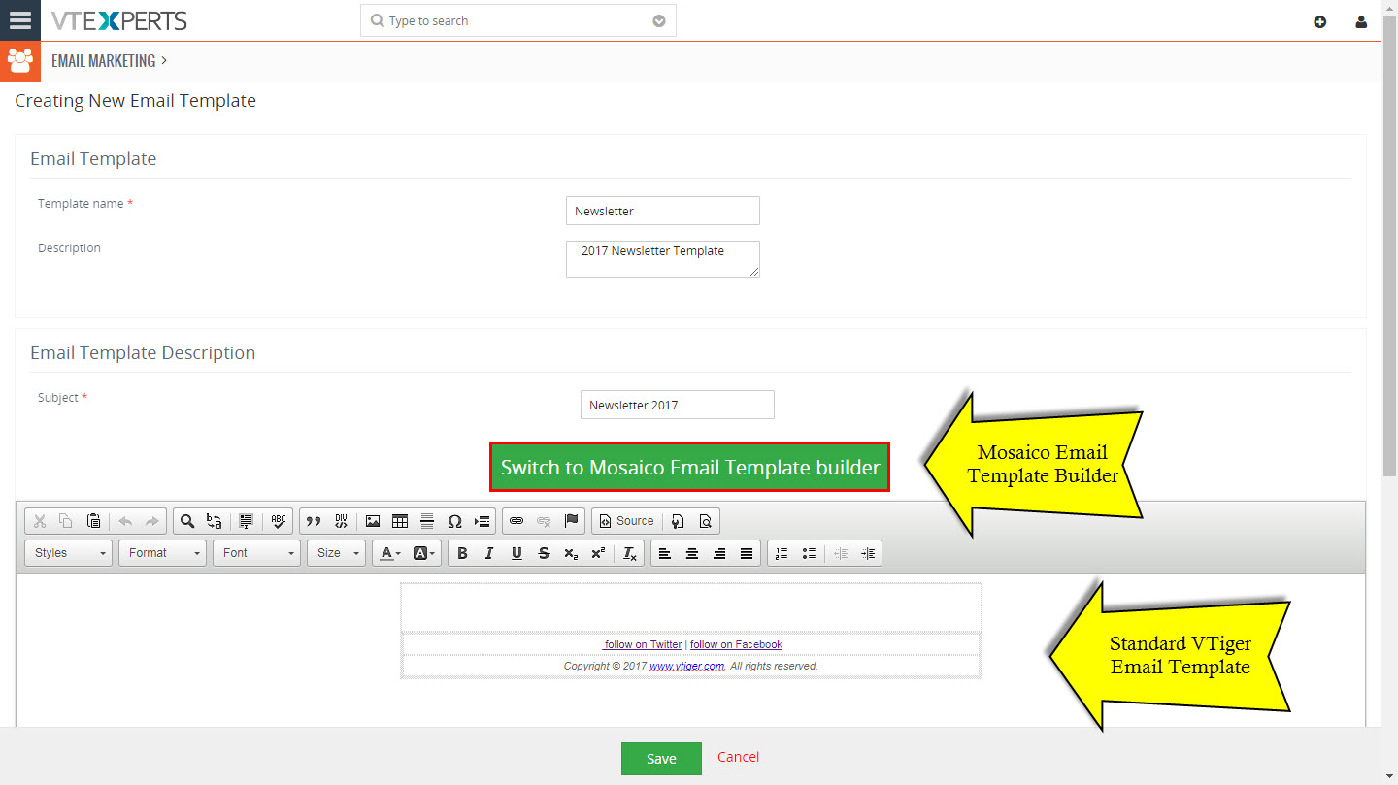Insert a special character (omega)
This screenshot has height=785, width=1398.
(454, 521)
